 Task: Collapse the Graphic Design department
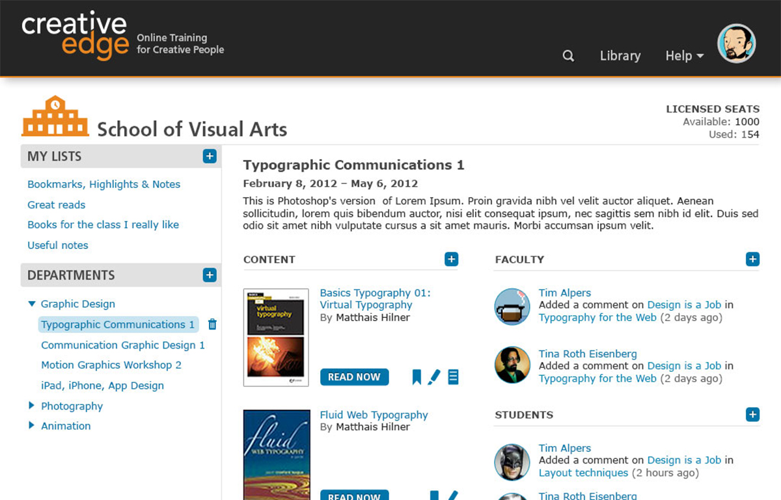coord(32,304)
